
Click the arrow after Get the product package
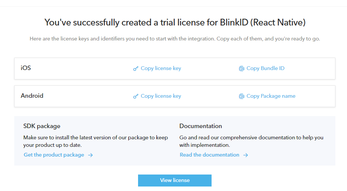(90, 155)
